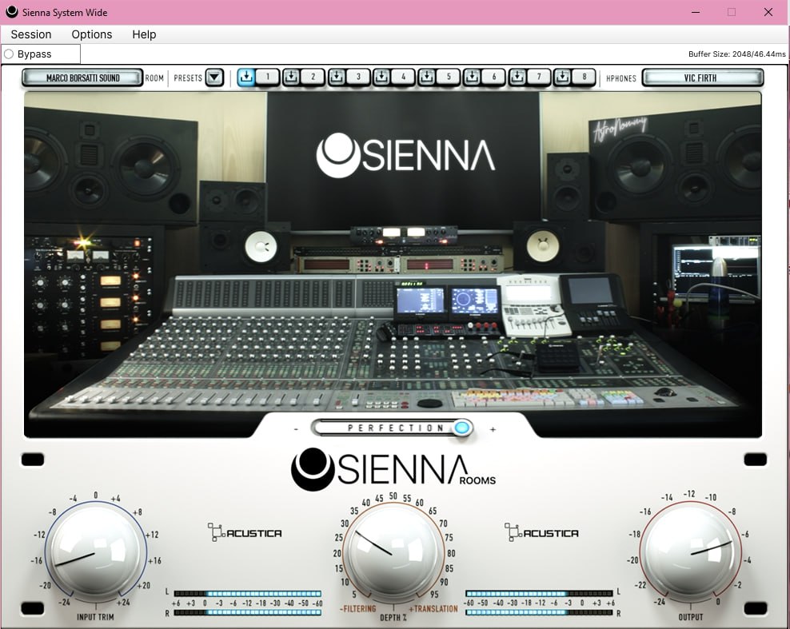This screenshot has height=629, width=790.
Task: Click the ROOM label
Action: tap(154, 78)
